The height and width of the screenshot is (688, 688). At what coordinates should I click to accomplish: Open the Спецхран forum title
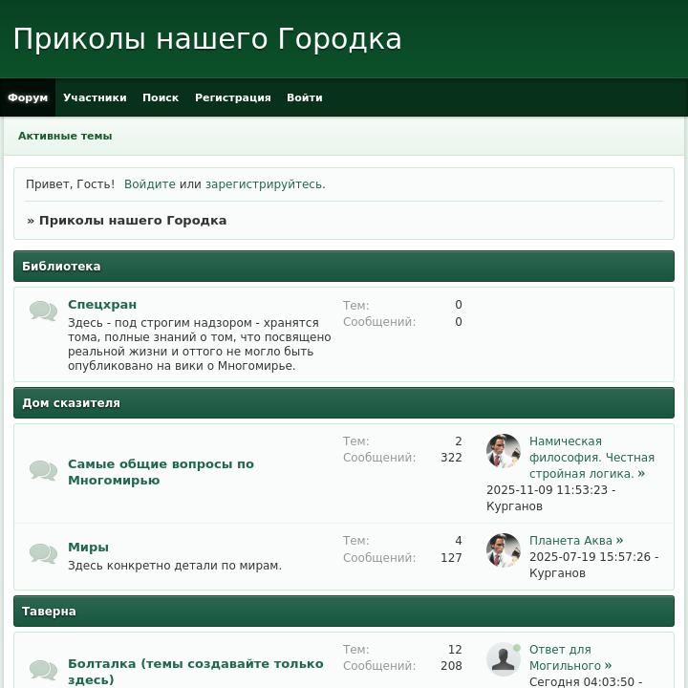(102, 305)
